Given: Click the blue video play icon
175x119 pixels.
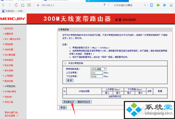Looking at the screenshot, I should pyautogui.click(x=164, y=5).
